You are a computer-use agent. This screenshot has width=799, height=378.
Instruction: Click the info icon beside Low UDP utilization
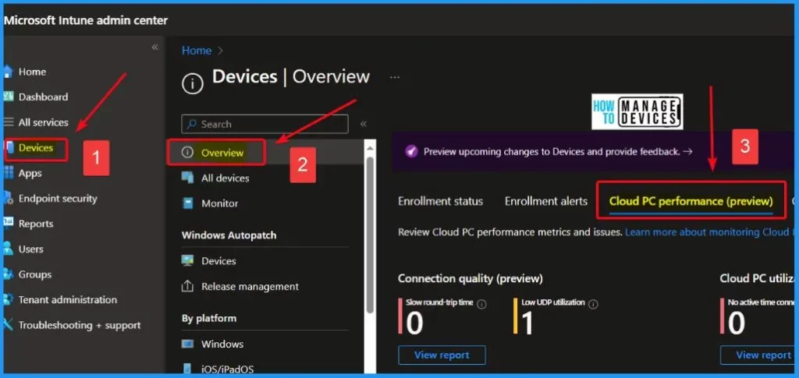(x=593, y=304)
